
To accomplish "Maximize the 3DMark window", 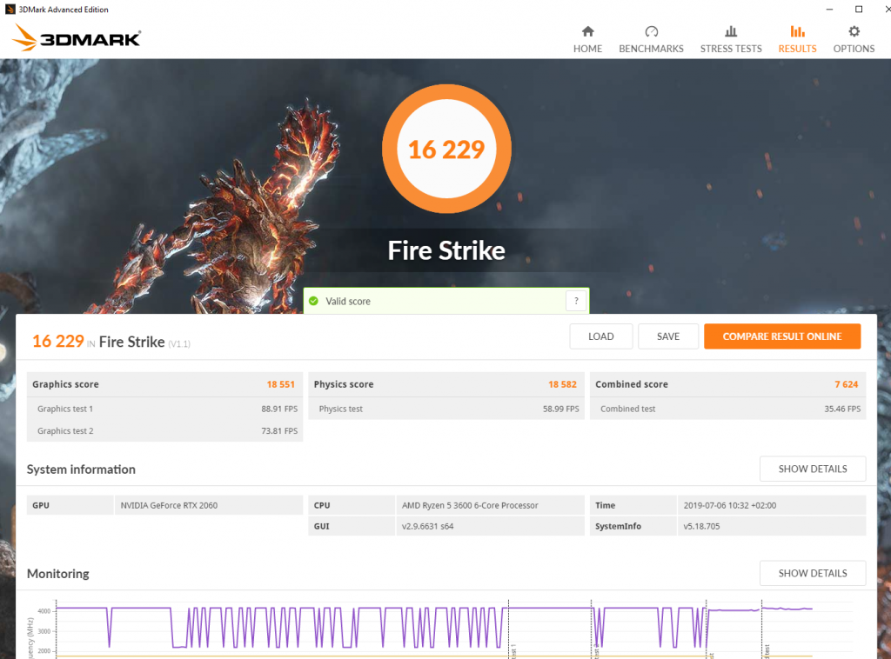I will (x=859, y=9).
